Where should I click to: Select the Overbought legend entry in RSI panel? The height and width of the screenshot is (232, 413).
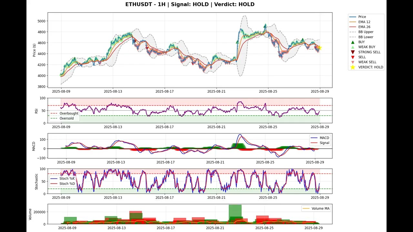[x=65, y=113]
